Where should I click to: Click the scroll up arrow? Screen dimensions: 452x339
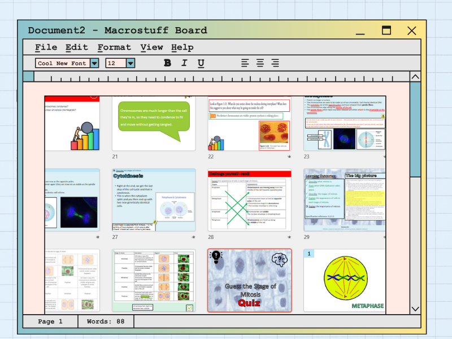pos(415,77)
